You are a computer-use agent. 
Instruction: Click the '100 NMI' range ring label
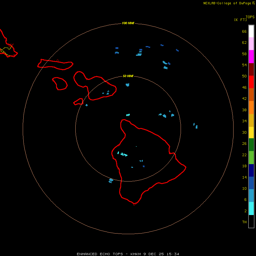(128, 23)
